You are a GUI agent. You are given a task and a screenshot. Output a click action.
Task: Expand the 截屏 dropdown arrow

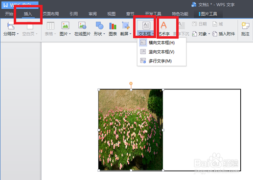point(131,34)
